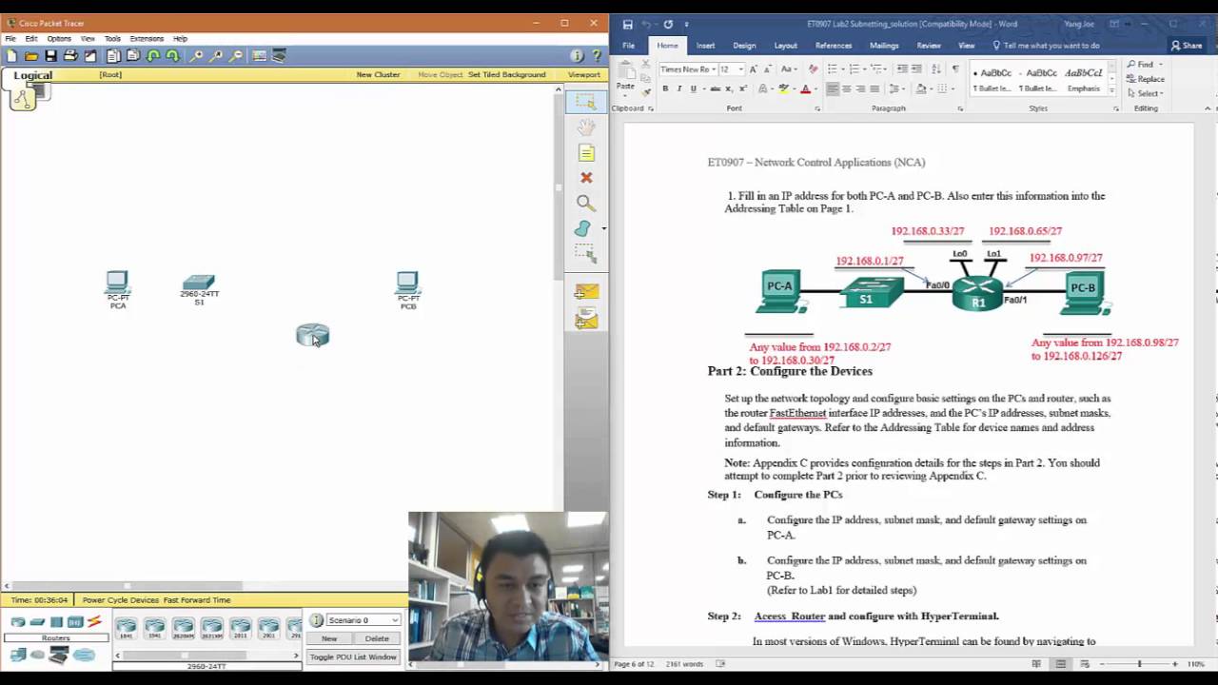Select the PC-B device on canvas
This screenshot has height=685, width=1218.
(x=407, y=289)
